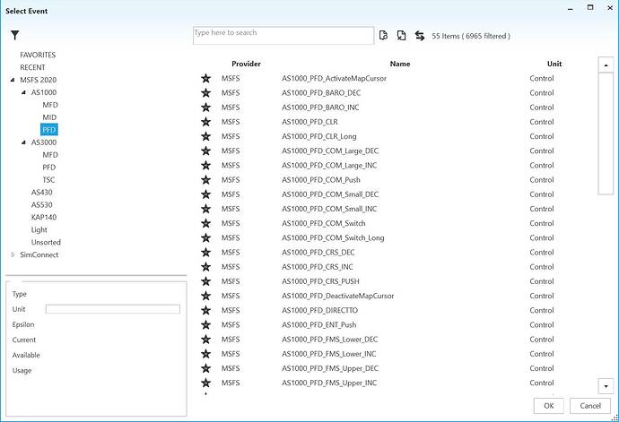Star the AS1000_PFD_FMS_Upper_DEC event
The image size is (619, 422).
(x=205, y=368)
